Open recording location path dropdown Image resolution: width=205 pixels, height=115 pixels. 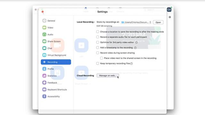[x=136, y=22]
